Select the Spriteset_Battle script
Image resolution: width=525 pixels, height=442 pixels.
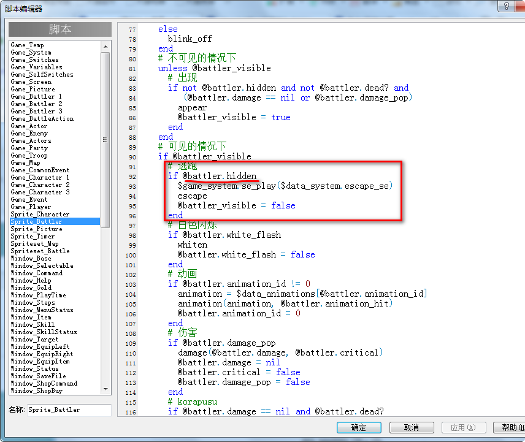[40, 251]
